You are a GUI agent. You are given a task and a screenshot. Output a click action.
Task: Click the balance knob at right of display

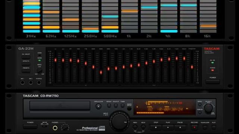point(208,108)
